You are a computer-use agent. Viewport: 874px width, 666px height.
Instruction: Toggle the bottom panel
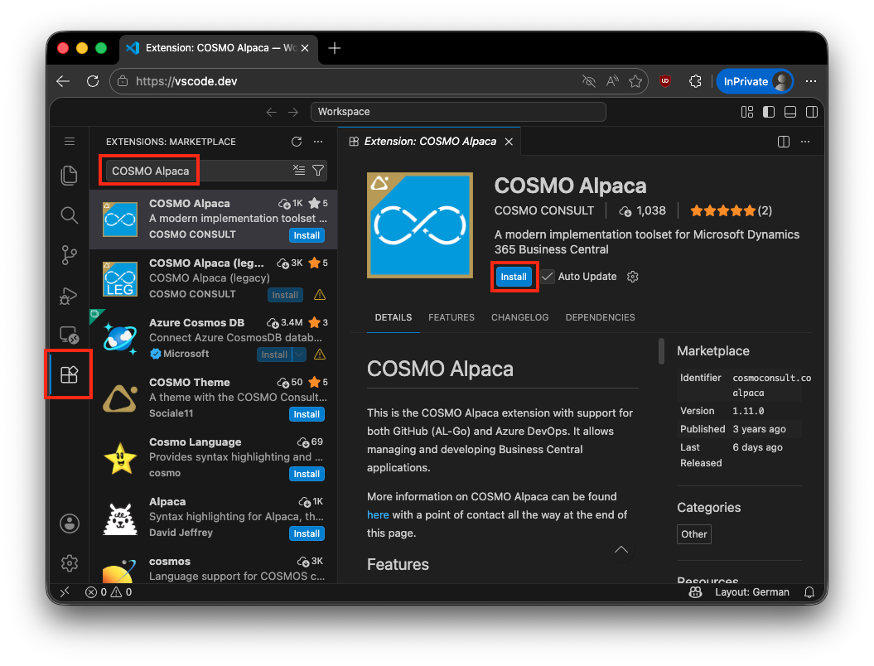click(x=790, y=112)
